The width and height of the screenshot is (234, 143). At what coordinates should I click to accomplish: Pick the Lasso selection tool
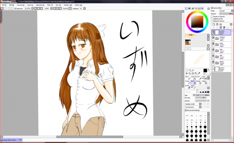pyautogui.click(x=189, y=71)
